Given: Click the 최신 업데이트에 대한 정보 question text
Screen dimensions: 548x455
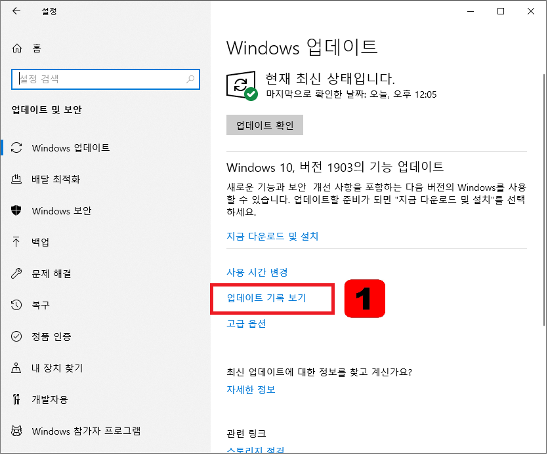Looking at the screenshot, I should coord(319,372).
